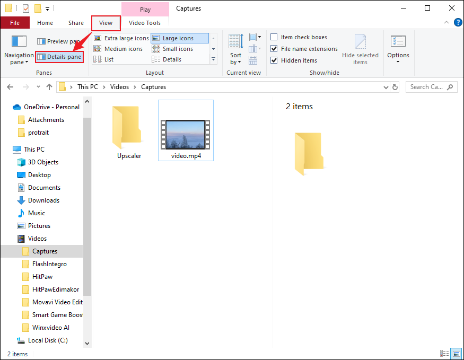Open the address bar history dropdown arrow
The image size is (464, 360).
(x=386, y=87)
